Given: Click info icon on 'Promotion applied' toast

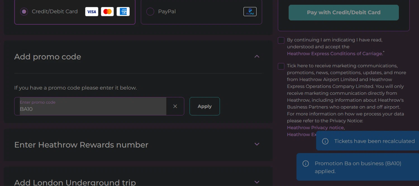Looking at the screenshot, I should point(306,164).
